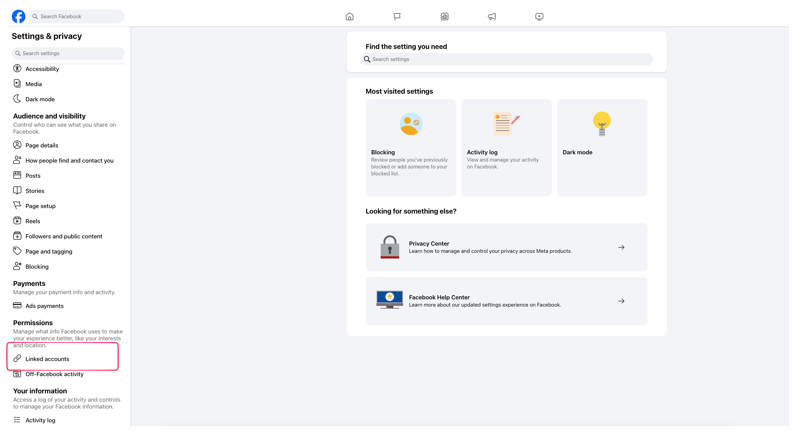The width and height of the screenshot is (796, 433).
Task: Open Followers and public content
Action: pyautogui.click(x=64, y=236)
